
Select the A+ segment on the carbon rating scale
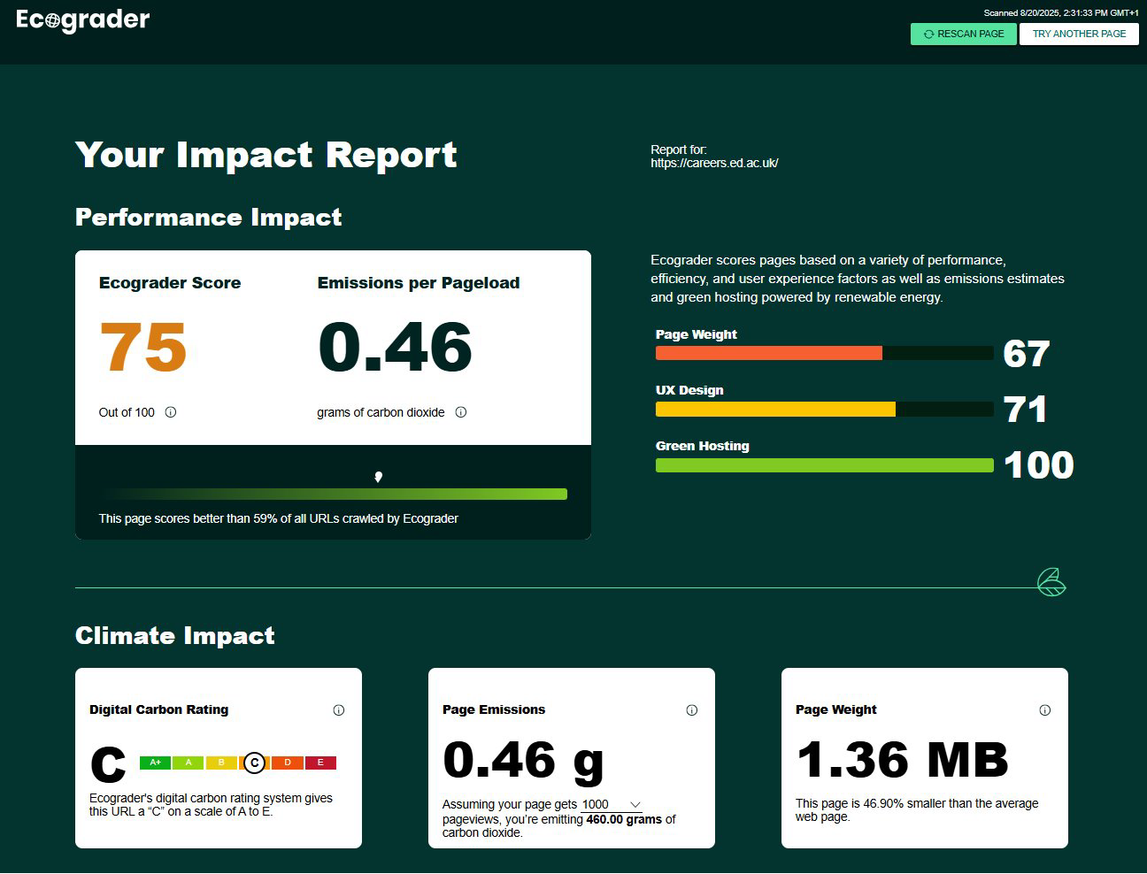pos(155,763)
